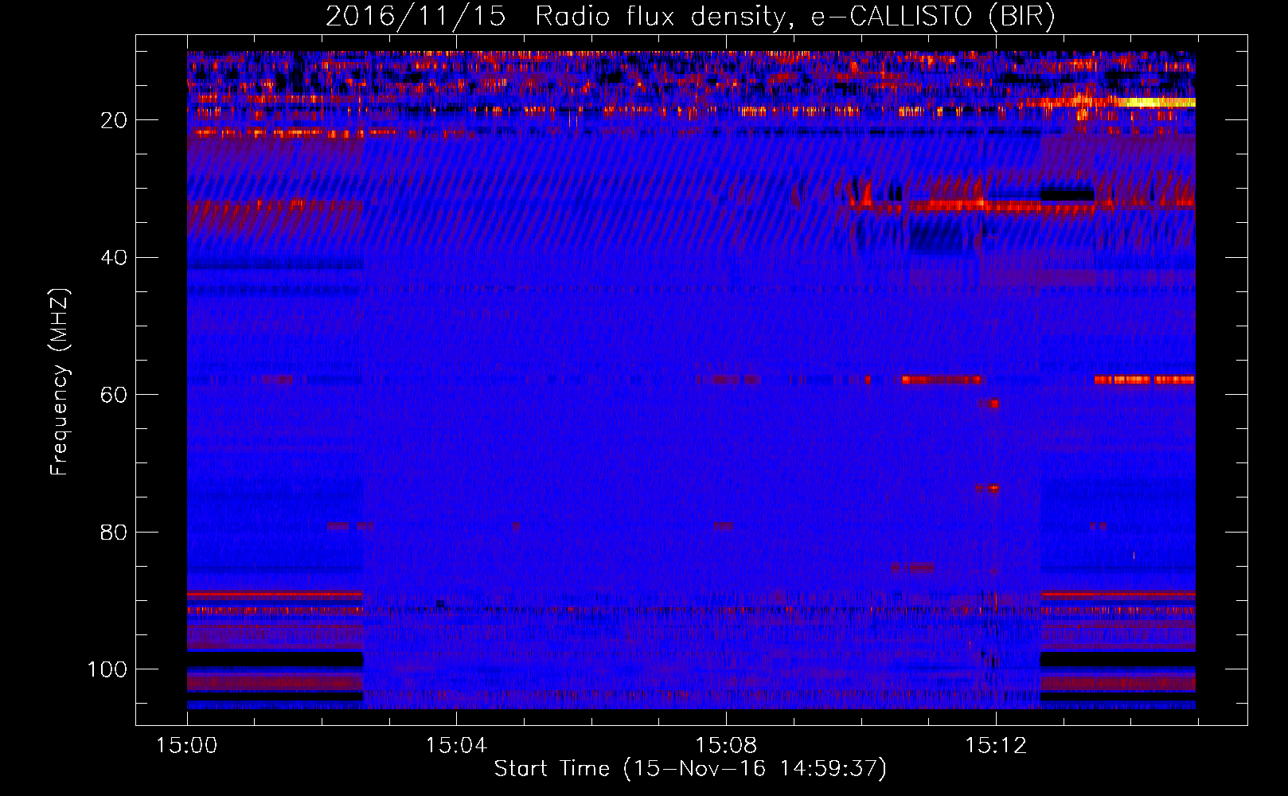Viewport: 1288px width, 796px height.
Task: Click the "80" frequency tick label
Action: (115, 532)
